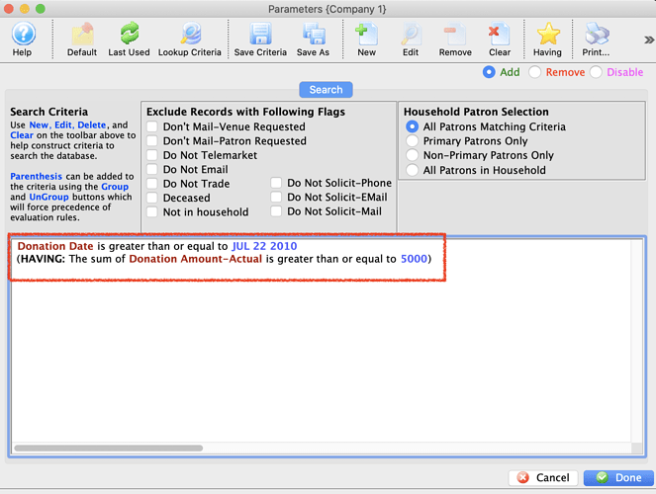Toggle Do Not Trade checkbox
656x494 pixels.
click(x=152, y=184)
